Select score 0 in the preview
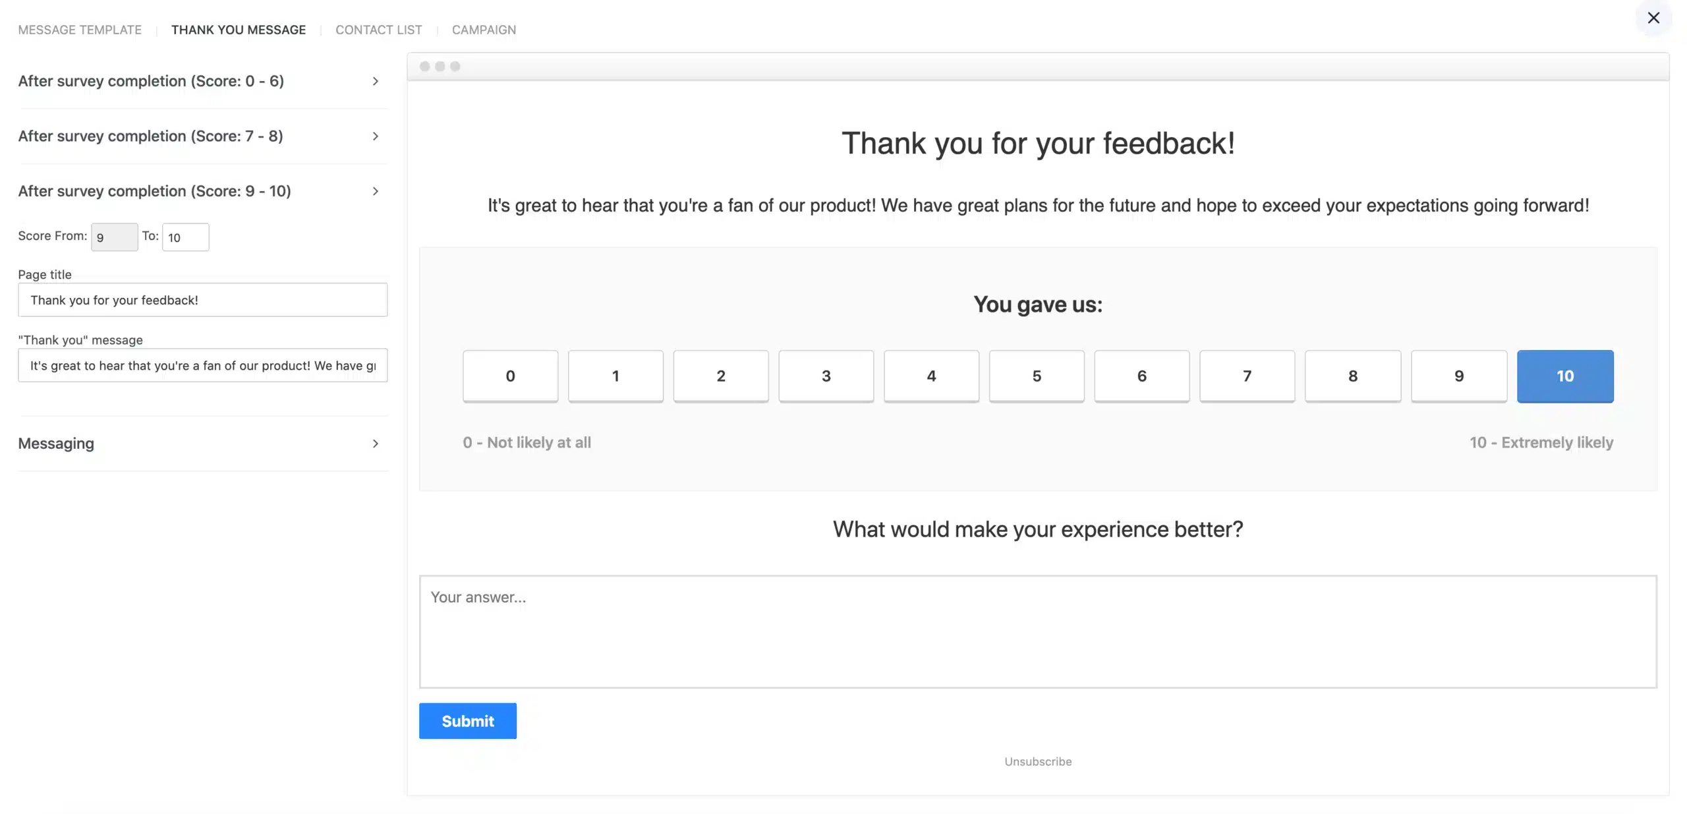This screenshot has height=814, width=1687. [510, 376]
